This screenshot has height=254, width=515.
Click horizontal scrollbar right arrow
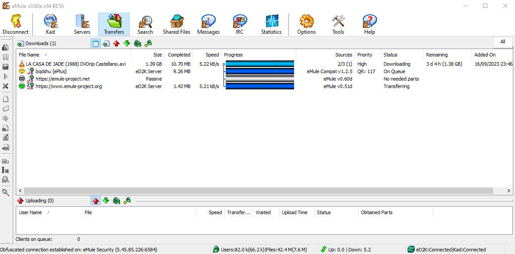point(509,190)
